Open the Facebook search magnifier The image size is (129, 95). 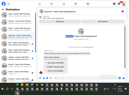(9, 4)
